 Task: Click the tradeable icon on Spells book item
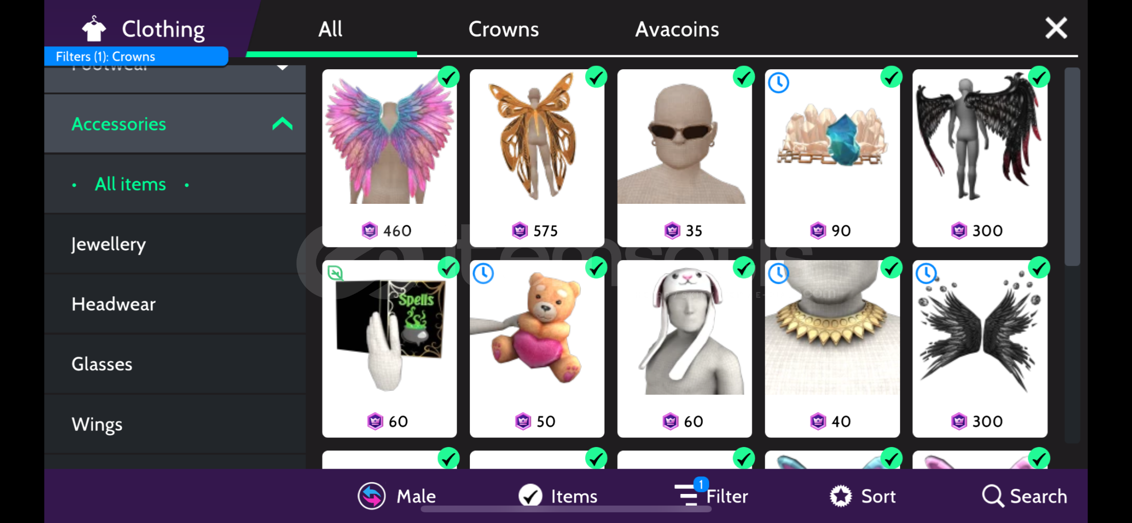pos(335,273)
